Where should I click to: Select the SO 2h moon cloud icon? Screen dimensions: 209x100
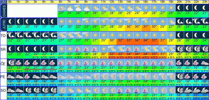(x=28, y=90)
